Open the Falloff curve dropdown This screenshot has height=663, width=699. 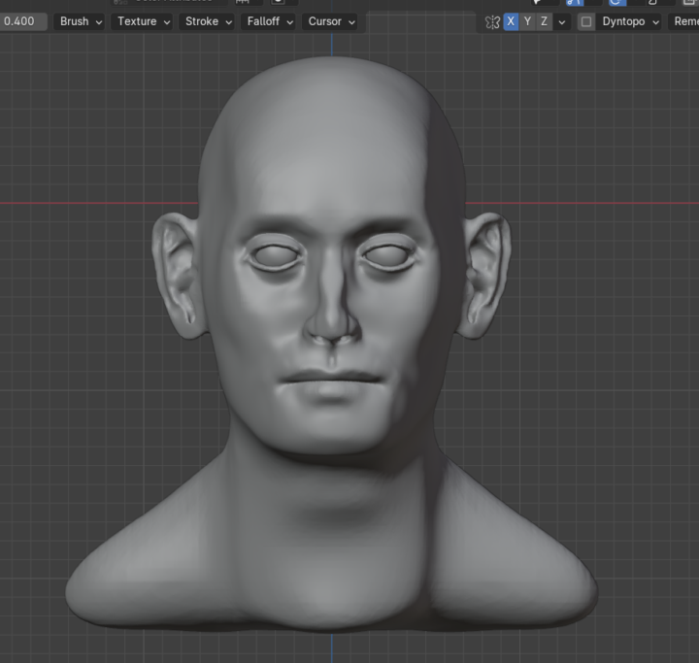point(270,21)
